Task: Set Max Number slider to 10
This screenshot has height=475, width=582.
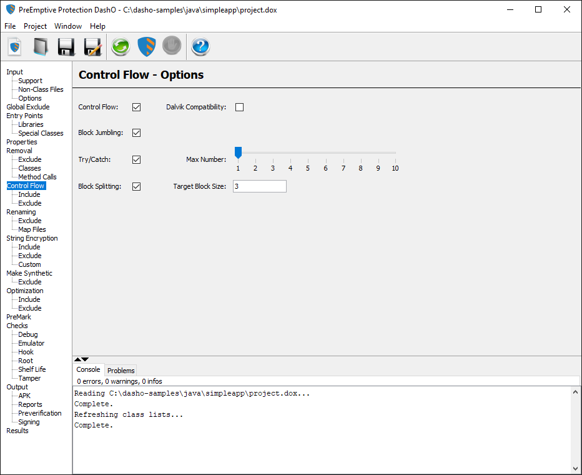Action: [395, 152]
